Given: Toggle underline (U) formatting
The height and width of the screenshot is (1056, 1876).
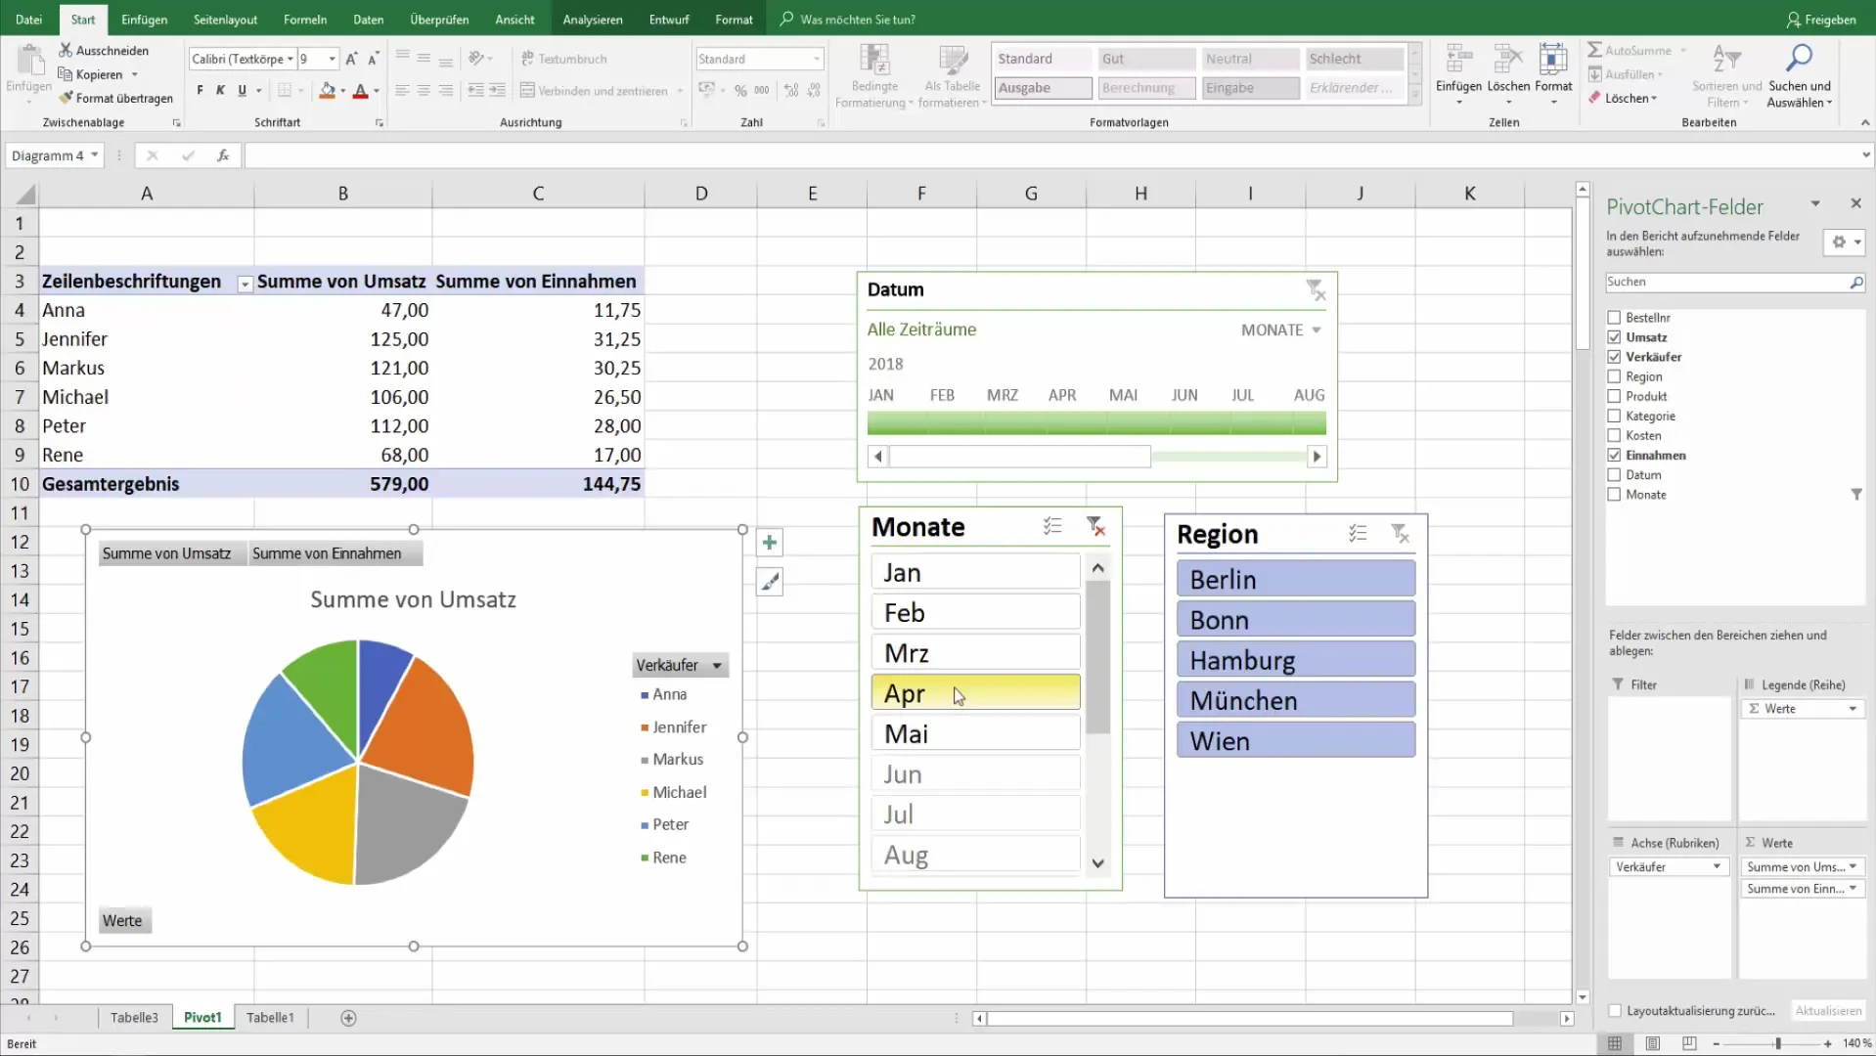Looking at the screenshot, I should (243, 90).
